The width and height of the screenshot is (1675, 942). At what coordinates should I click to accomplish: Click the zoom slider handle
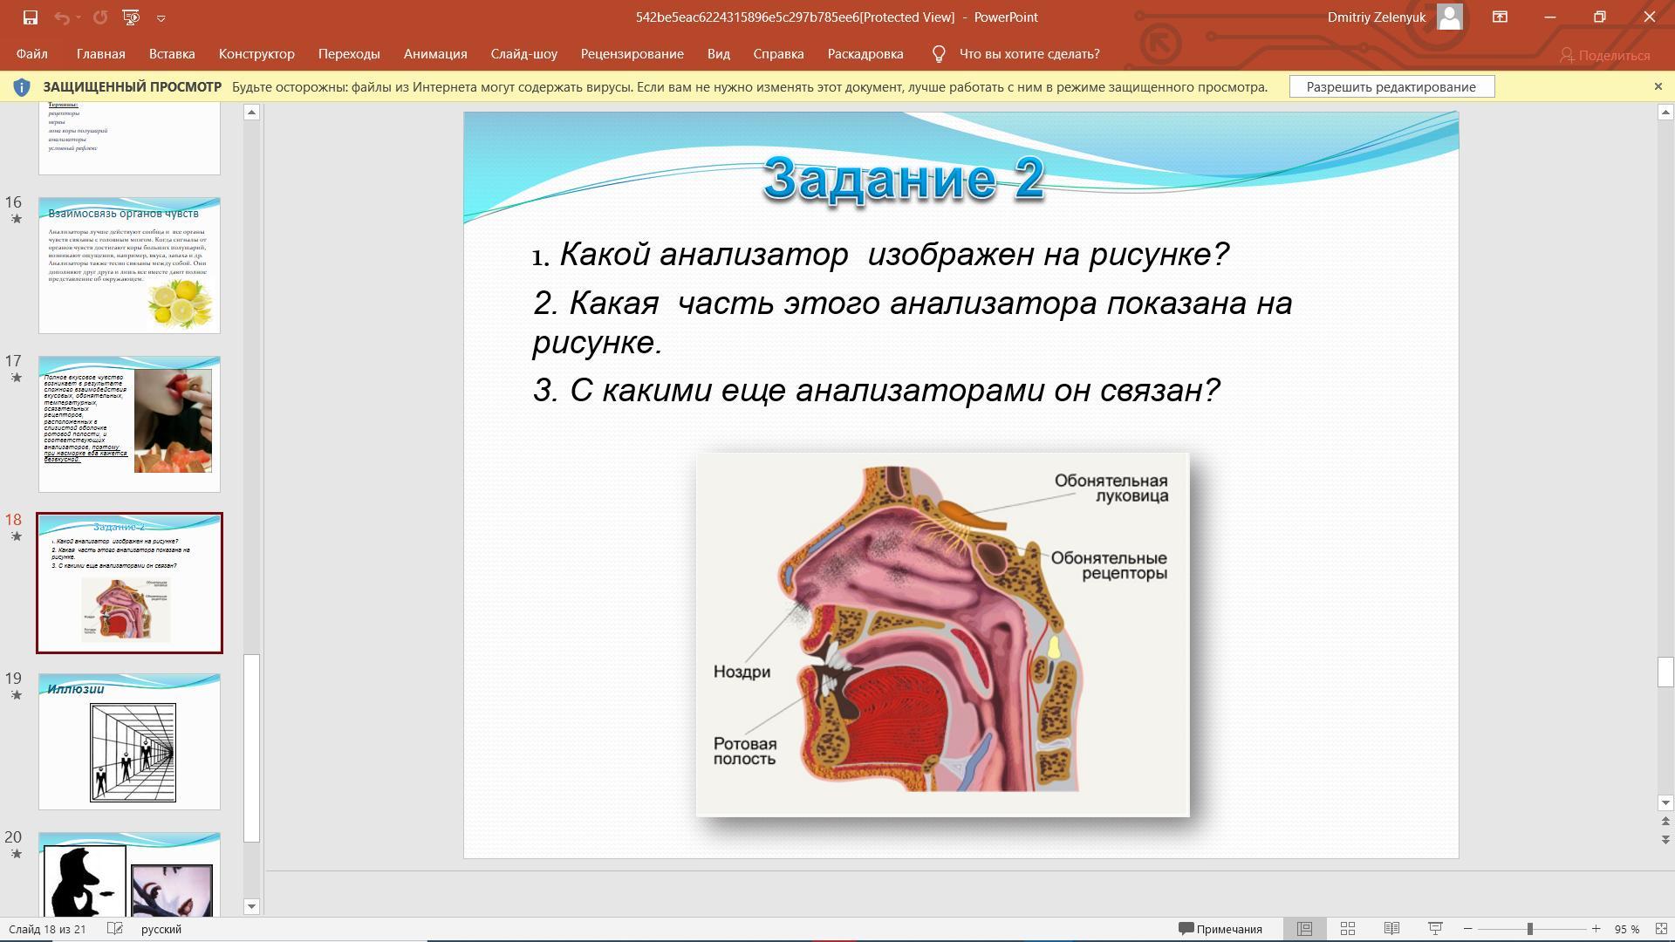pos(1529,929)
